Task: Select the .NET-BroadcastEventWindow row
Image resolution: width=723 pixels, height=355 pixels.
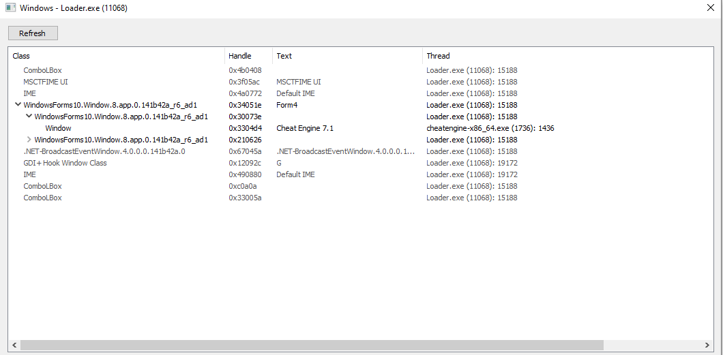Action: (104, 151)
